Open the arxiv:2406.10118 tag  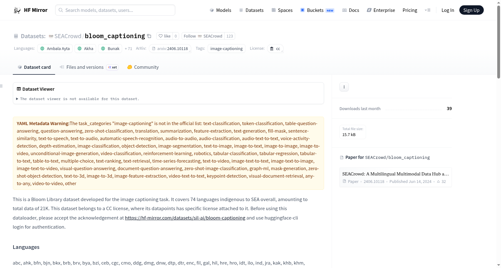click(x=170, y=49)
